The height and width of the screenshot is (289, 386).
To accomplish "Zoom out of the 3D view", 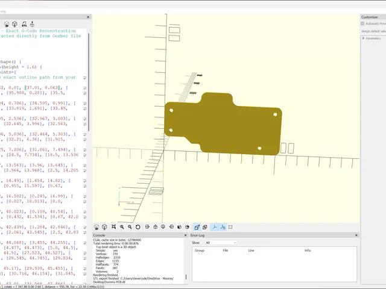I will (130, 227).
